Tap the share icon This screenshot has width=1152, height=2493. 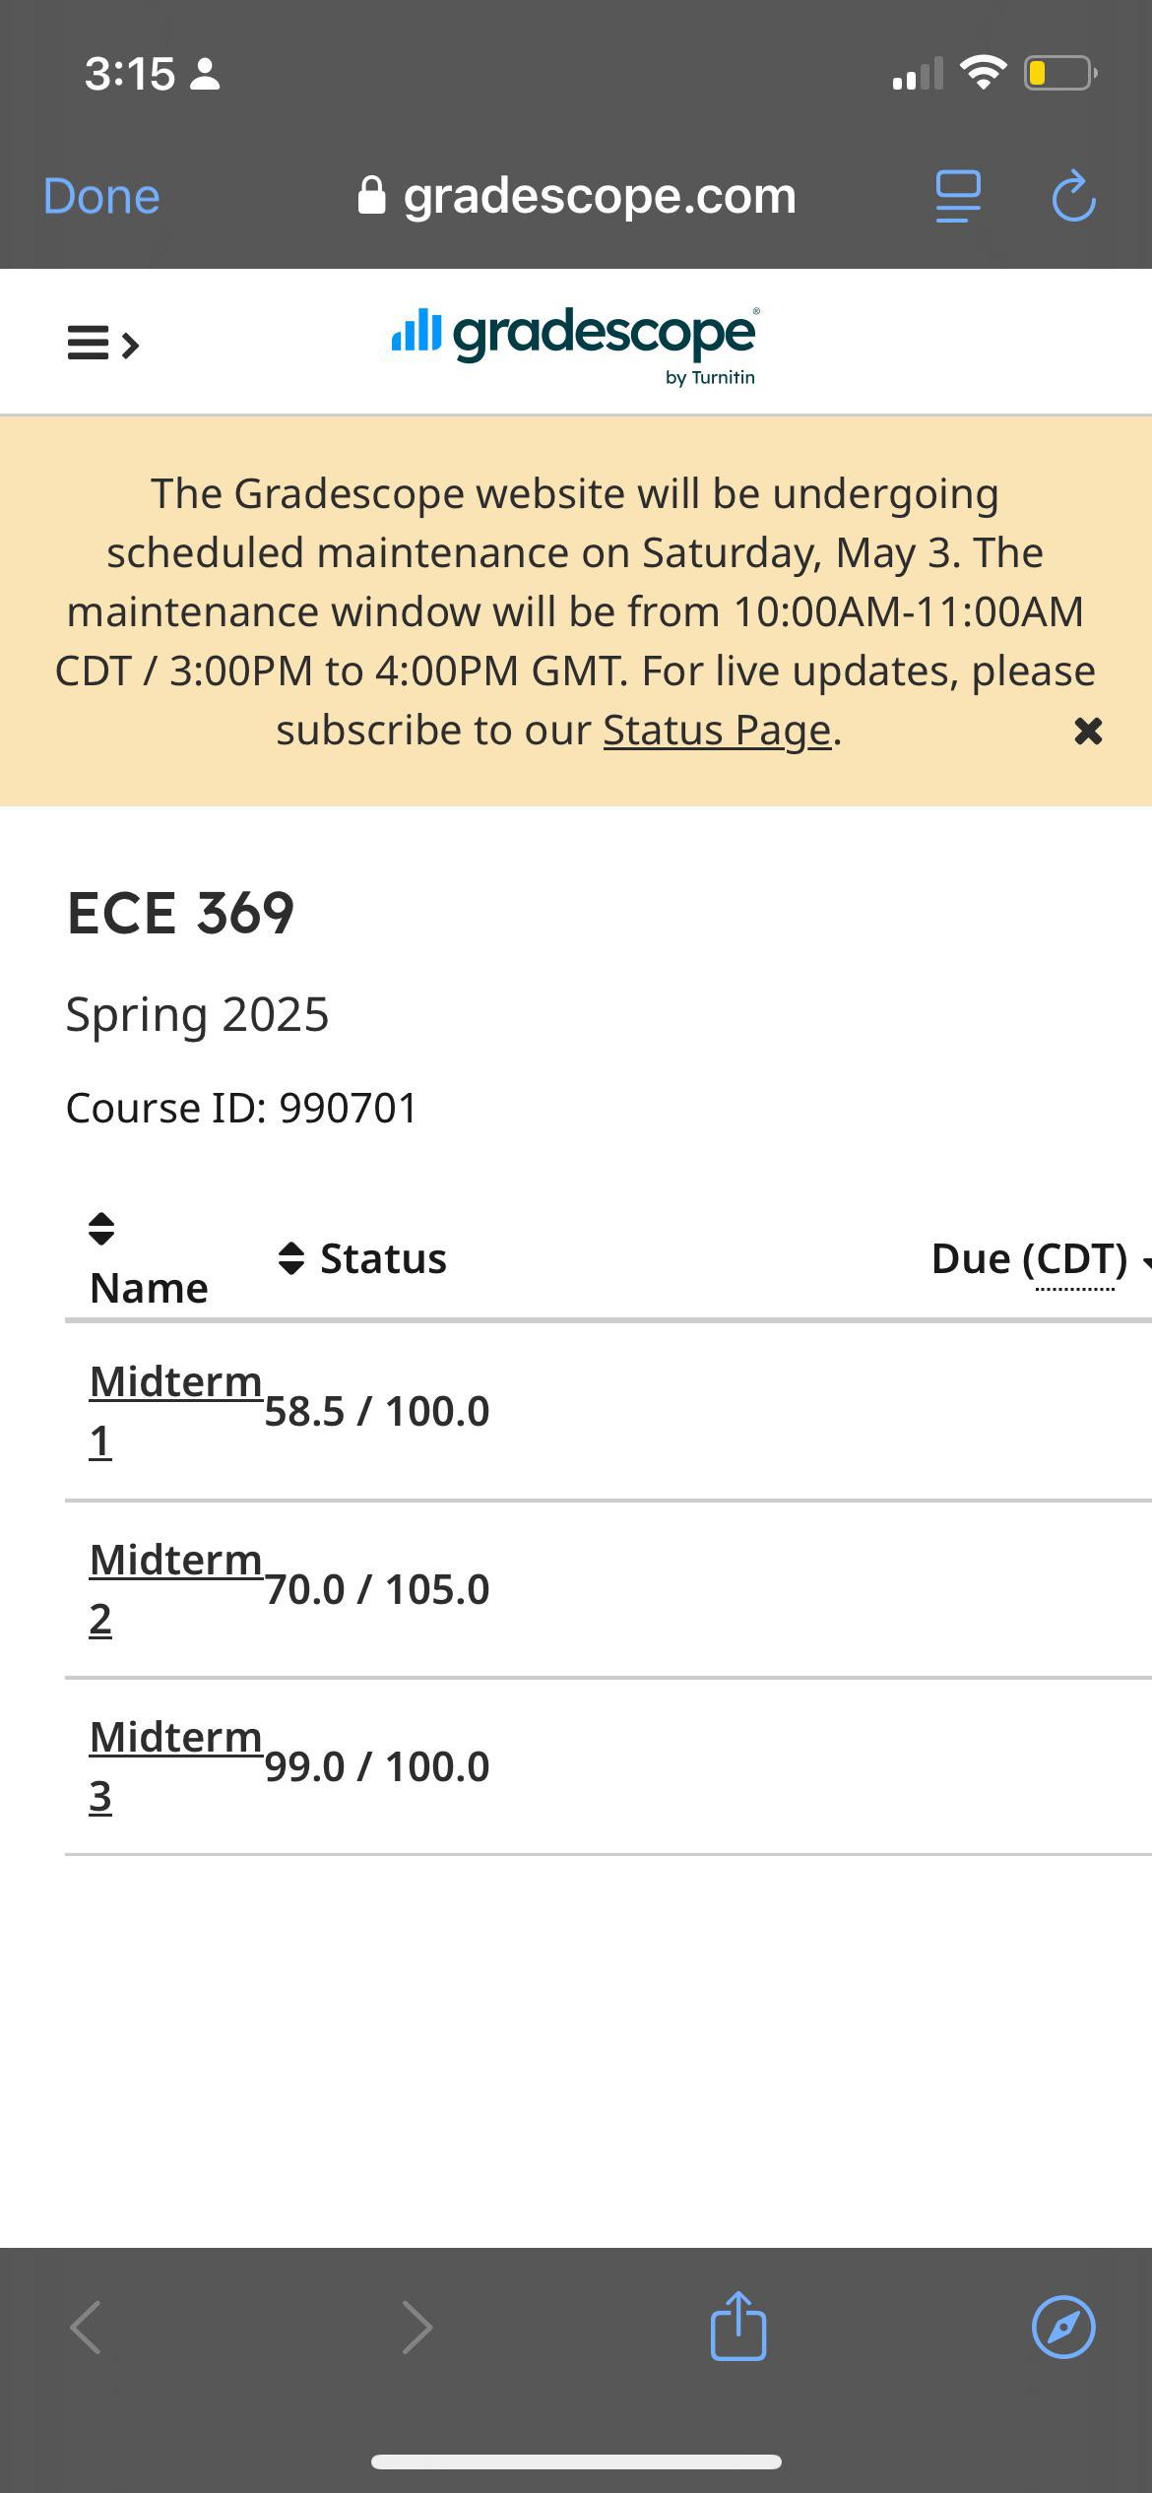(738, 2326)
